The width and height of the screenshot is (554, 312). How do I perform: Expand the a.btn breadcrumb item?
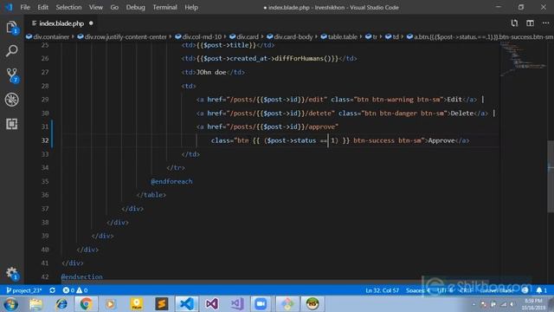click(x=480, y=36)
